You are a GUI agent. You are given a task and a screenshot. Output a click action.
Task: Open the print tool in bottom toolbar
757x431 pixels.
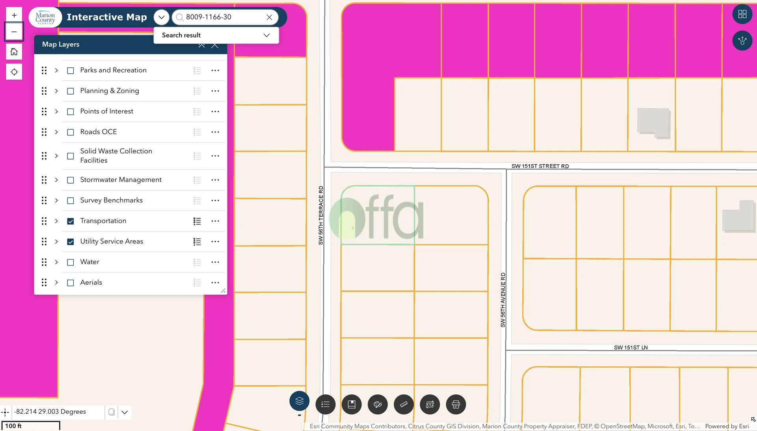tap(456, 404)
